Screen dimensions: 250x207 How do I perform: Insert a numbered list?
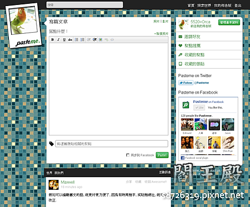(x=83, y=40)
